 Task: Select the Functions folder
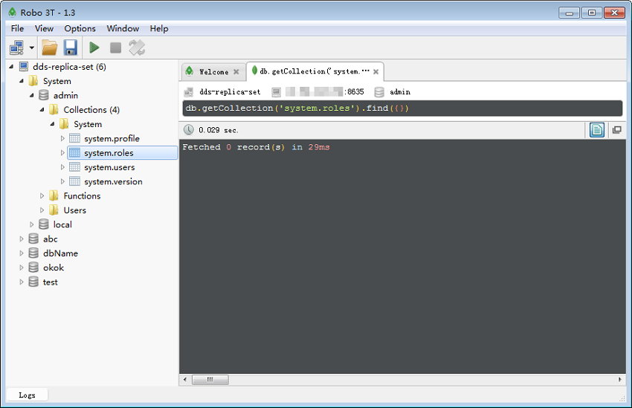tap(82, 196)
